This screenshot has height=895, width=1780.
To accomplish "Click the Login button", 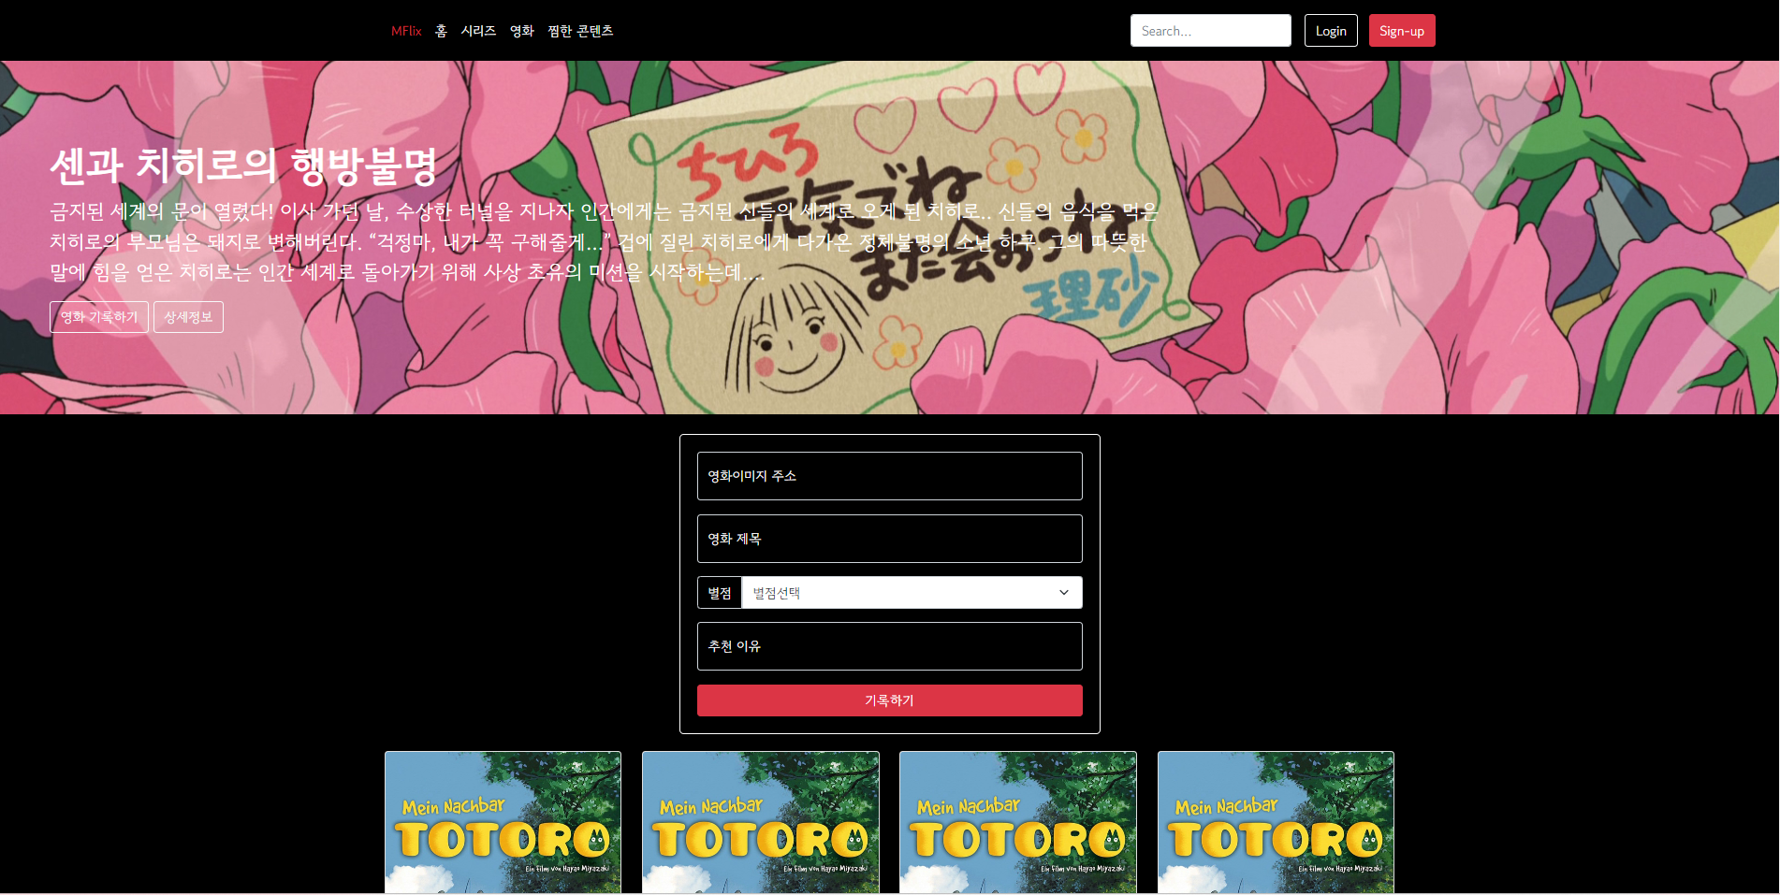I will (x=1331, y=31).
